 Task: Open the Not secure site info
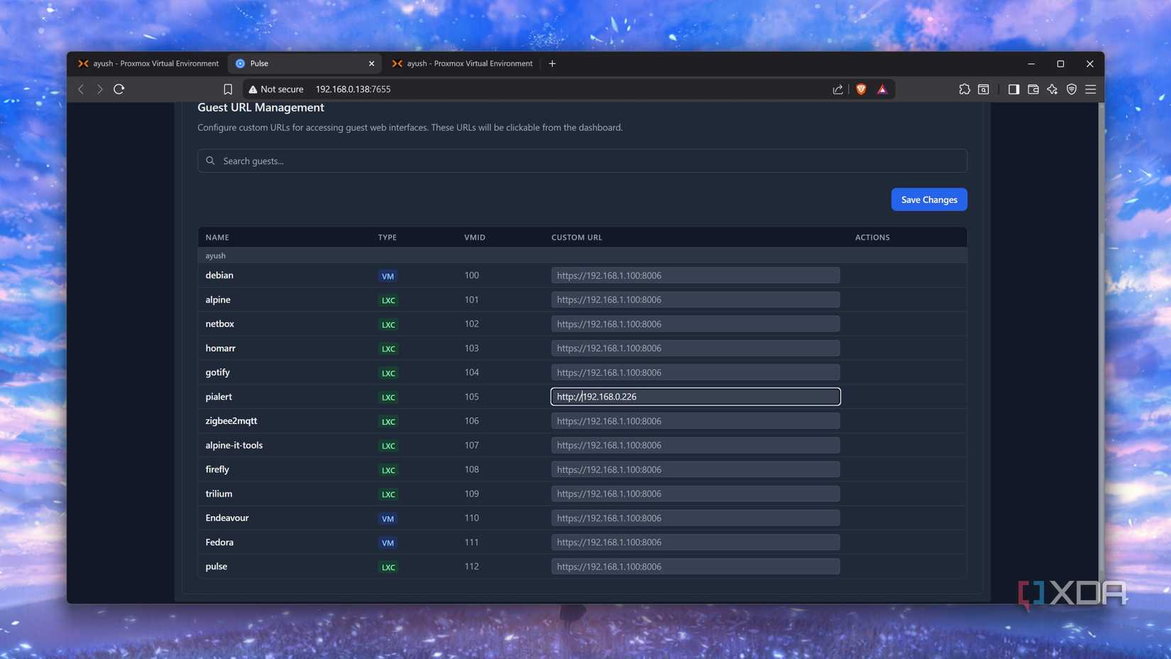pyautogui.click(x=276, y=89)
